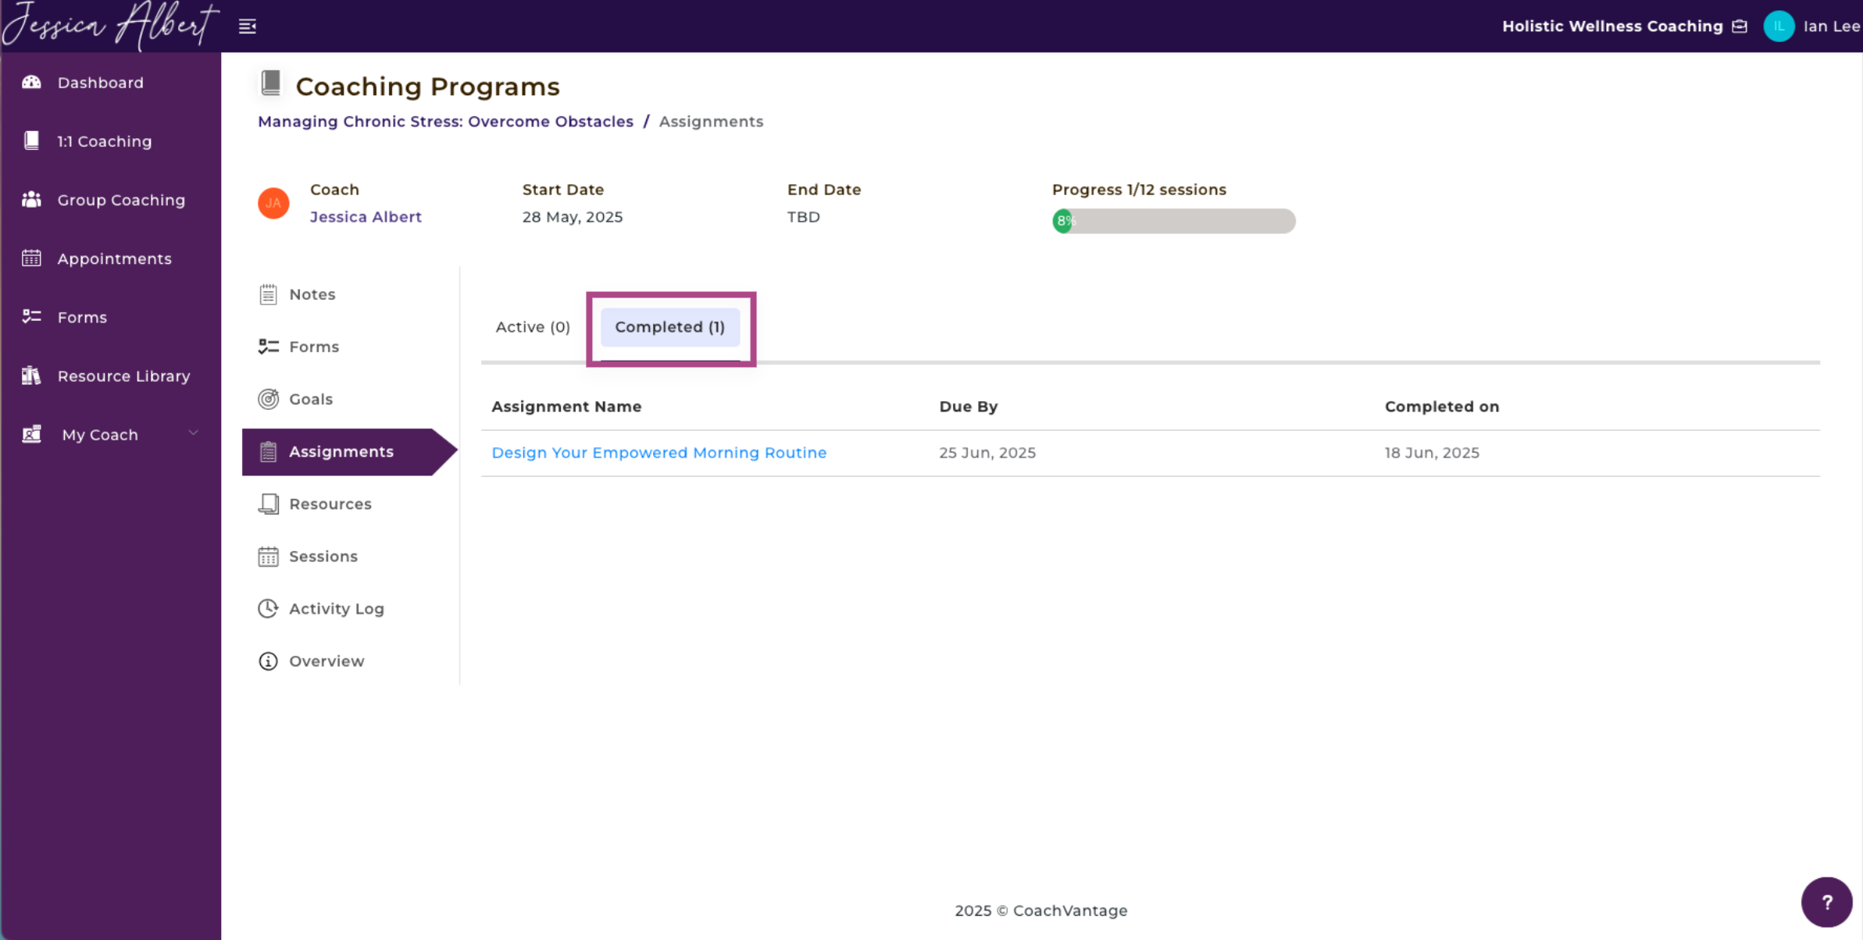This screenshot has width=1863, height=940.
Task: Open the help question mark button
Action: click(x=1826, y=902)
